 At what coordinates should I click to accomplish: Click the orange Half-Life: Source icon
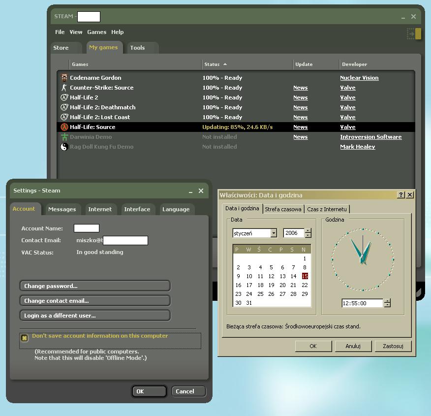click(x=64, y=127)
